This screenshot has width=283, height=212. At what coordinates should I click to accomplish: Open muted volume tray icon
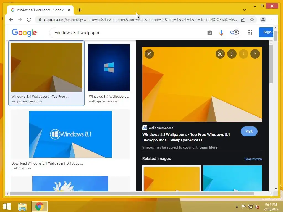click(257, 207)
